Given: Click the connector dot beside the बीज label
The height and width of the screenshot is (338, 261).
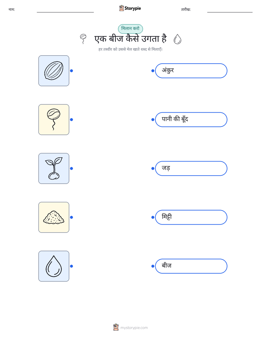Looking at the screenshot, I should pyautogui.click(x=153, y=266).
